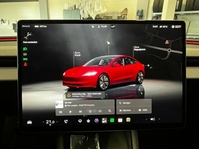The height and width of the screenshot is (149, 199).
Task: Navigate to Jobb
Action: (143, 110)
